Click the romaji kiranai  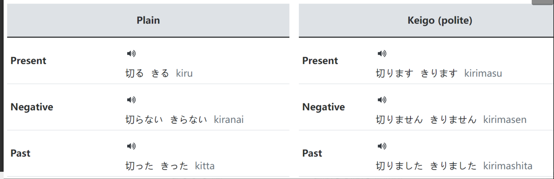(x=228, y=120)
